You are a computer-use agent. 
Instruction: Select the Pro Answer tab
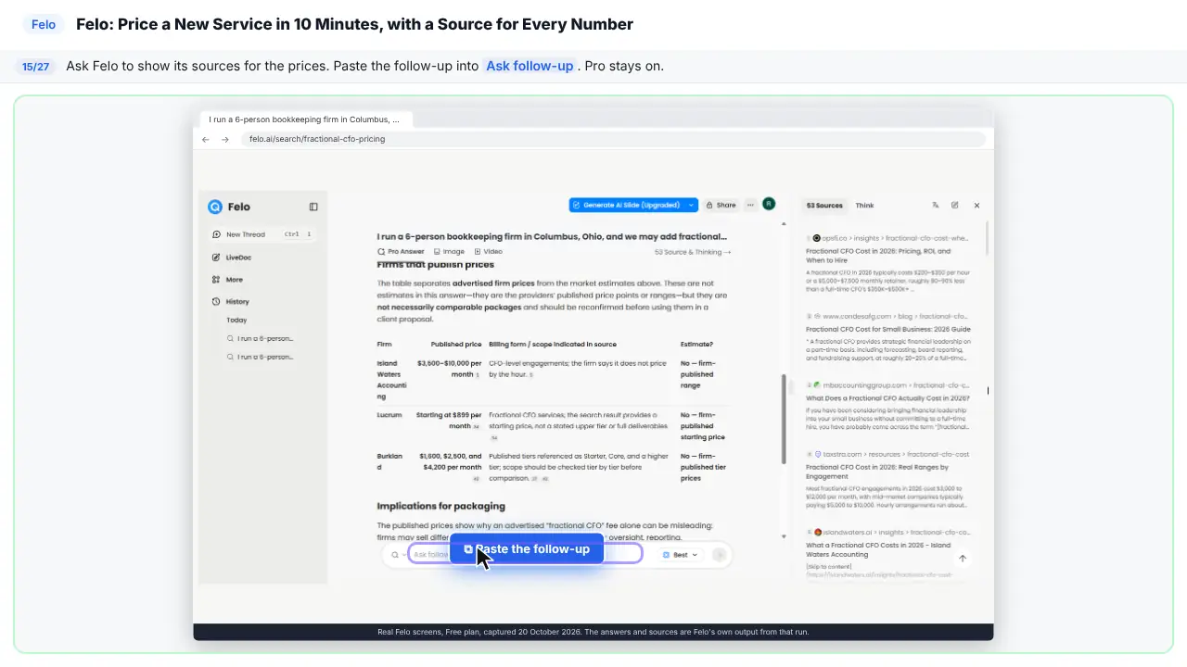401,251
